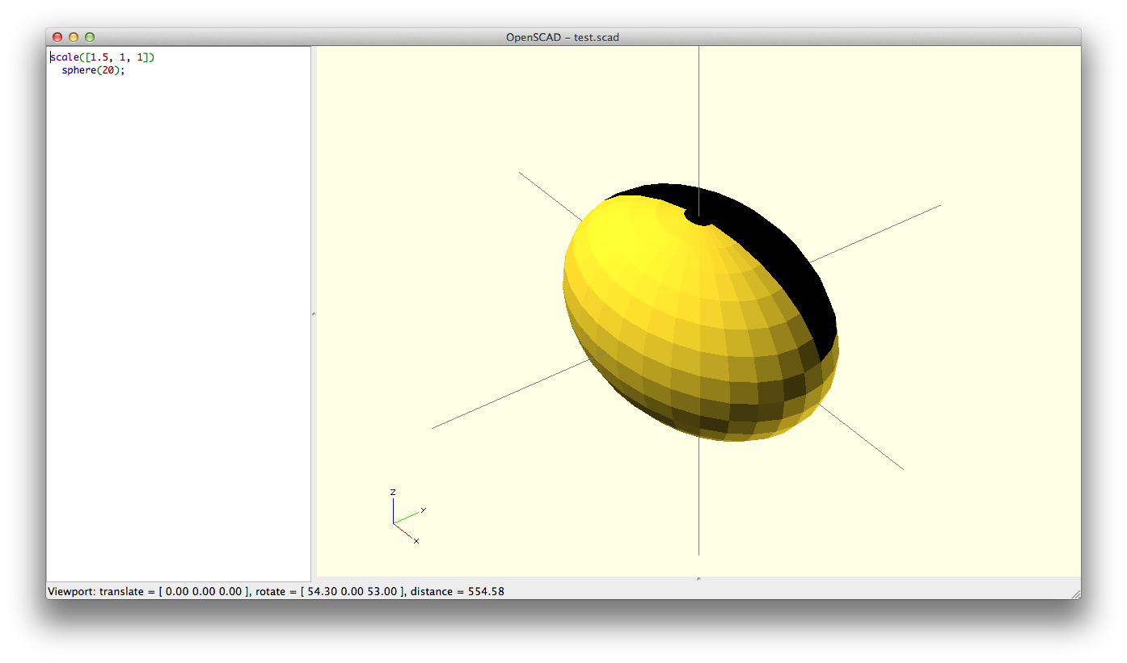Click the empty area of the code editor
The height and width of the screenshot is (663, 1127).
pyautogui.click(x=178, y=323)
